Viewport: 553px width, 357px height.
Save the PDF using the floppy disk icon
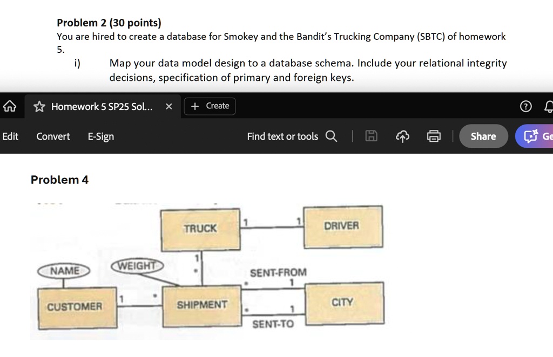tap(371, 136)
